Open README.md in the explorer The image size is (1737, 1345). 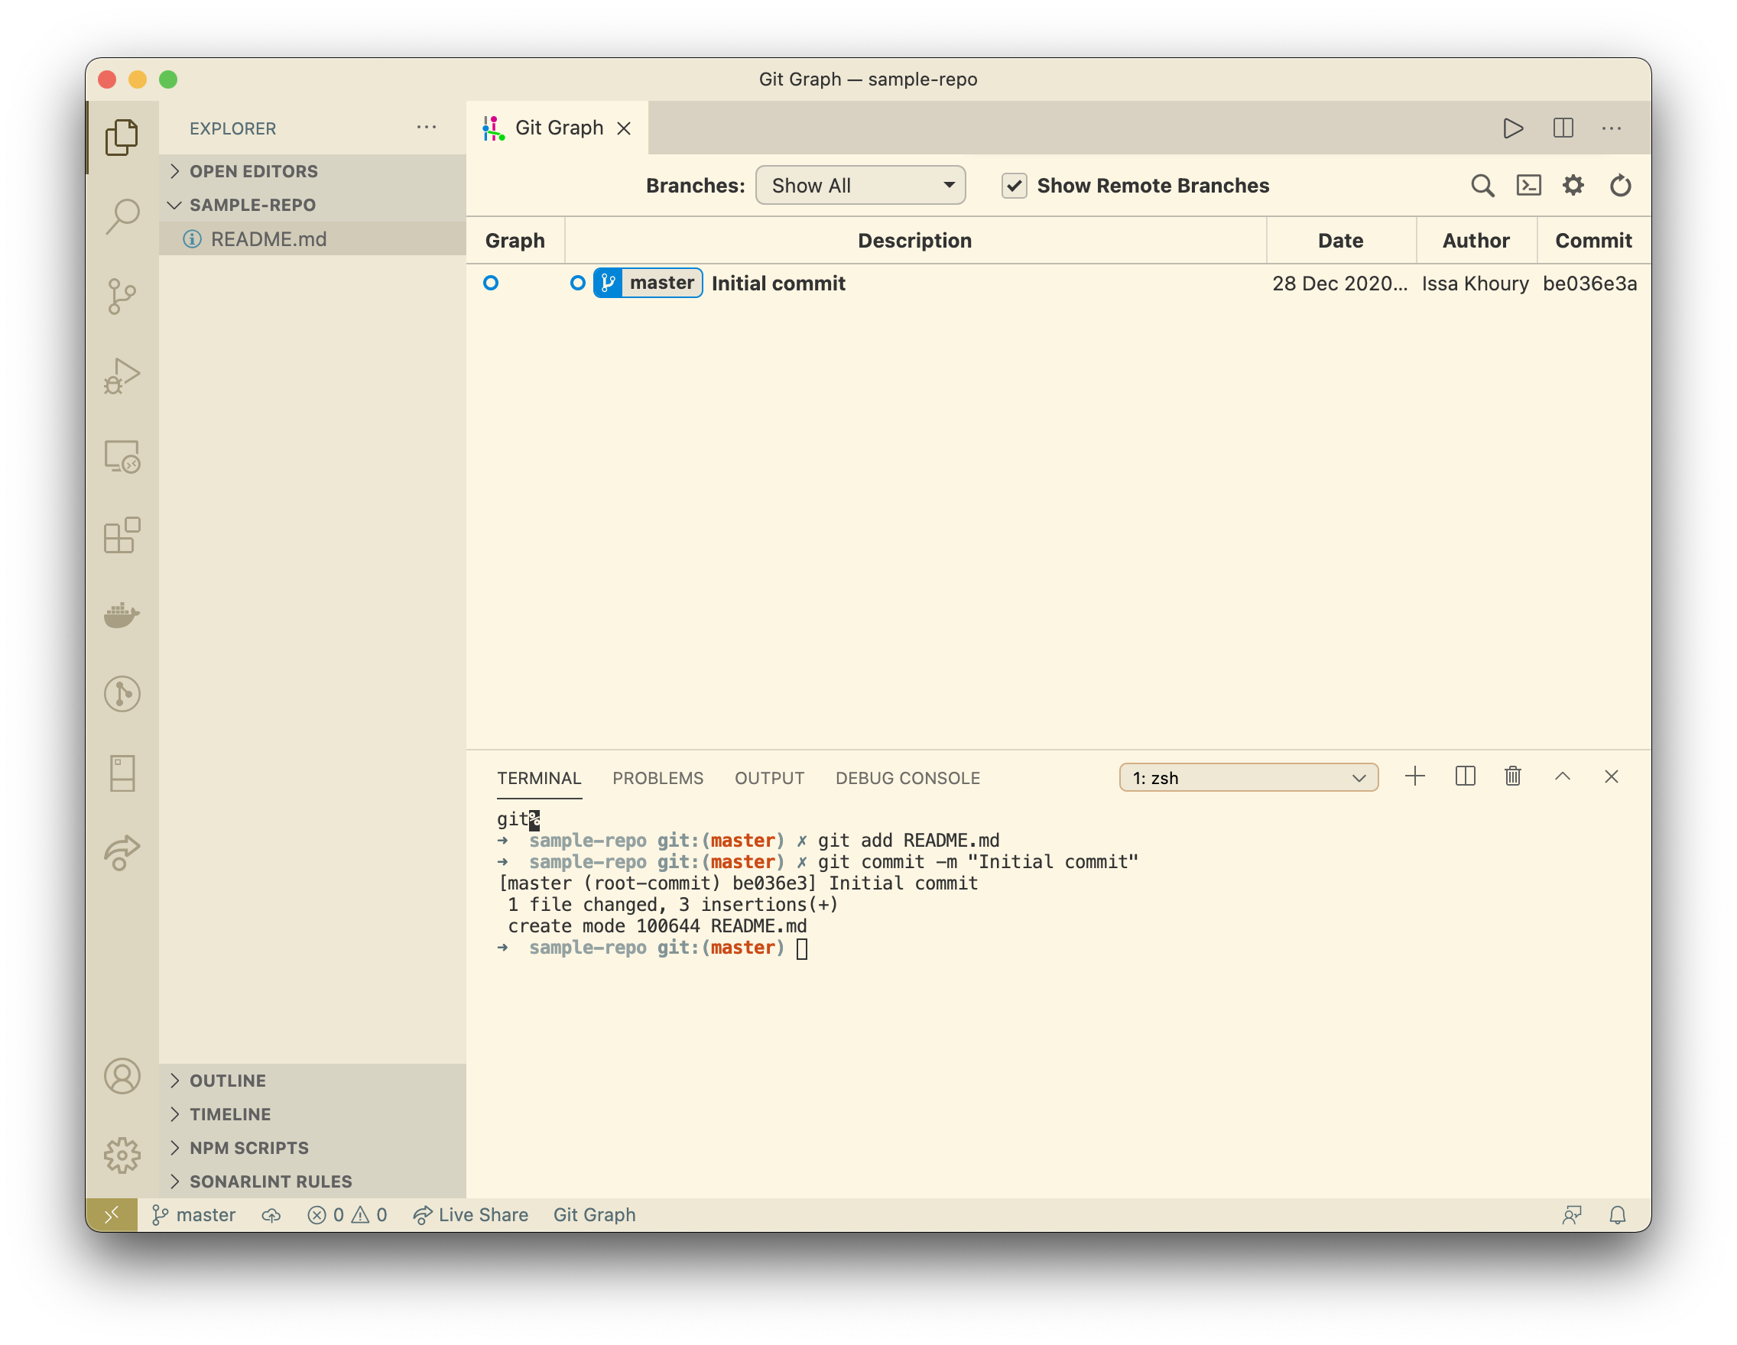[313, 238]
